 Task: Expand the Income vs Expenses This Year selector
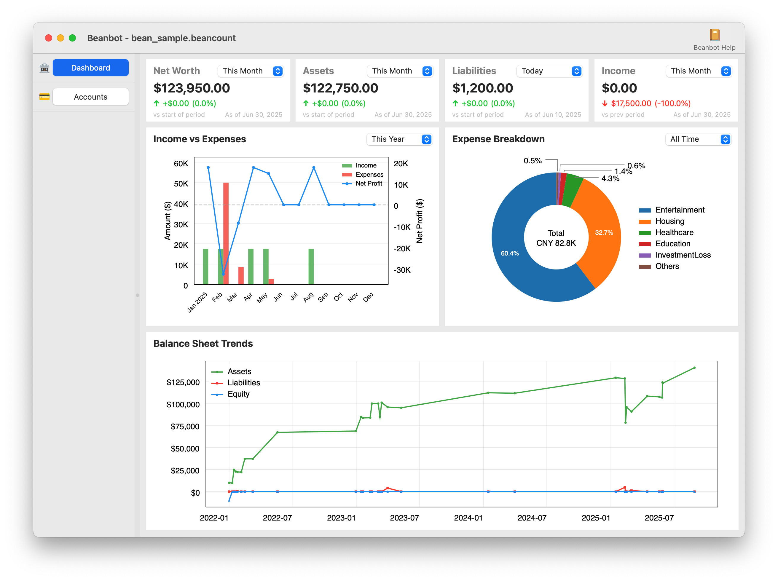[x=399, y=139]
